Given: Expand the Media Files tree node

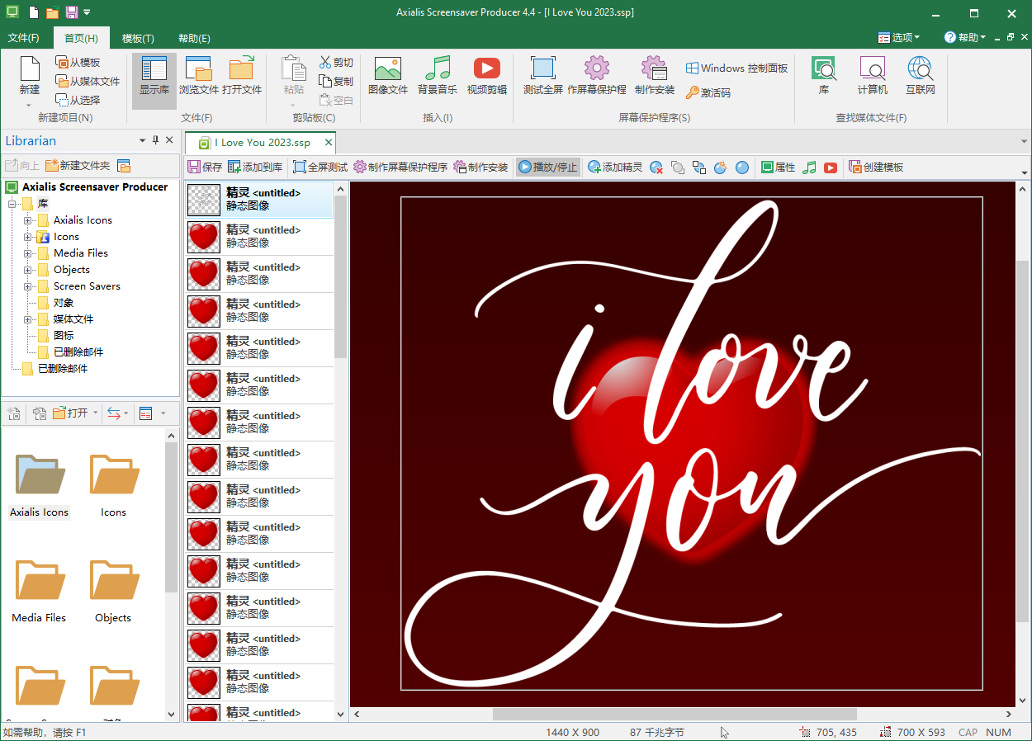Looking at the screenshot, I should point(28,253).
